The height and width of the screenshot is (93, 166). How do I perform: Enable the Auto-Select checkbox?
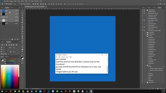click(6, 4)
